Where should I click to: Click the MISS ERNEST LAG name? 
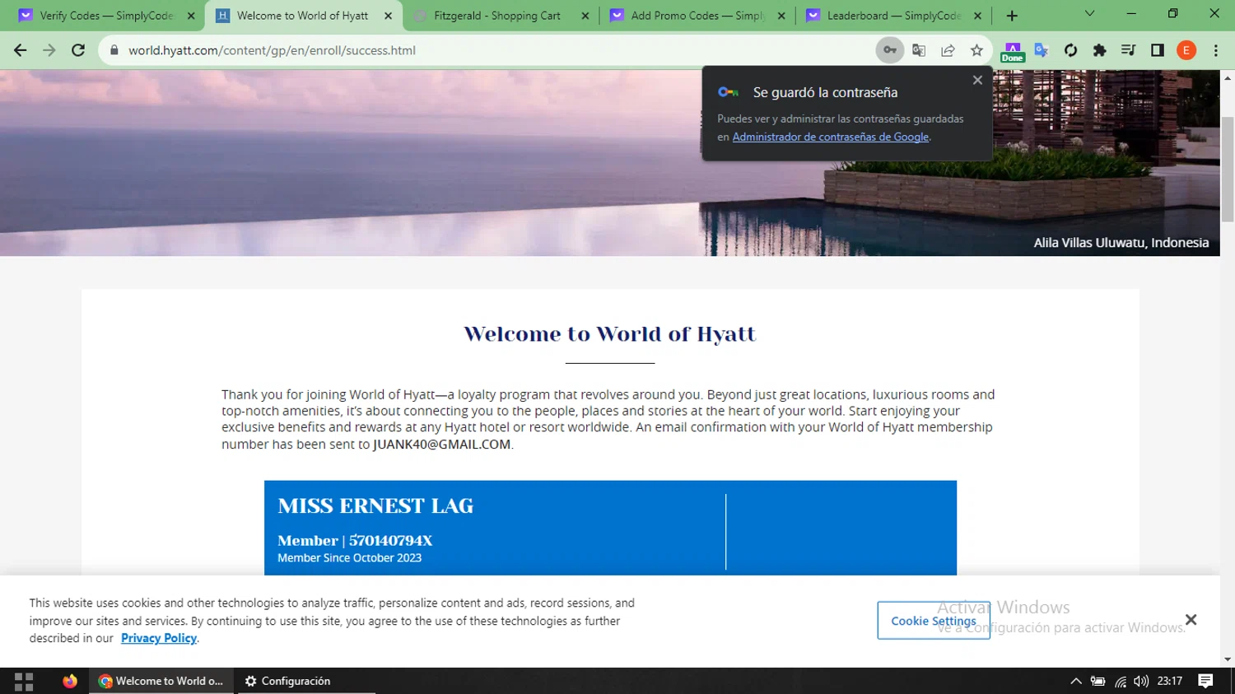point(375,505)
